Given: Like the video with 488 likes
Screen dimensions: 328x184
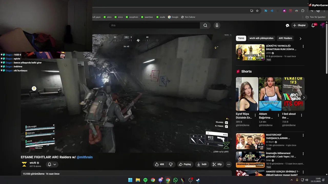Looking at the screenshot, I should 160,164.
